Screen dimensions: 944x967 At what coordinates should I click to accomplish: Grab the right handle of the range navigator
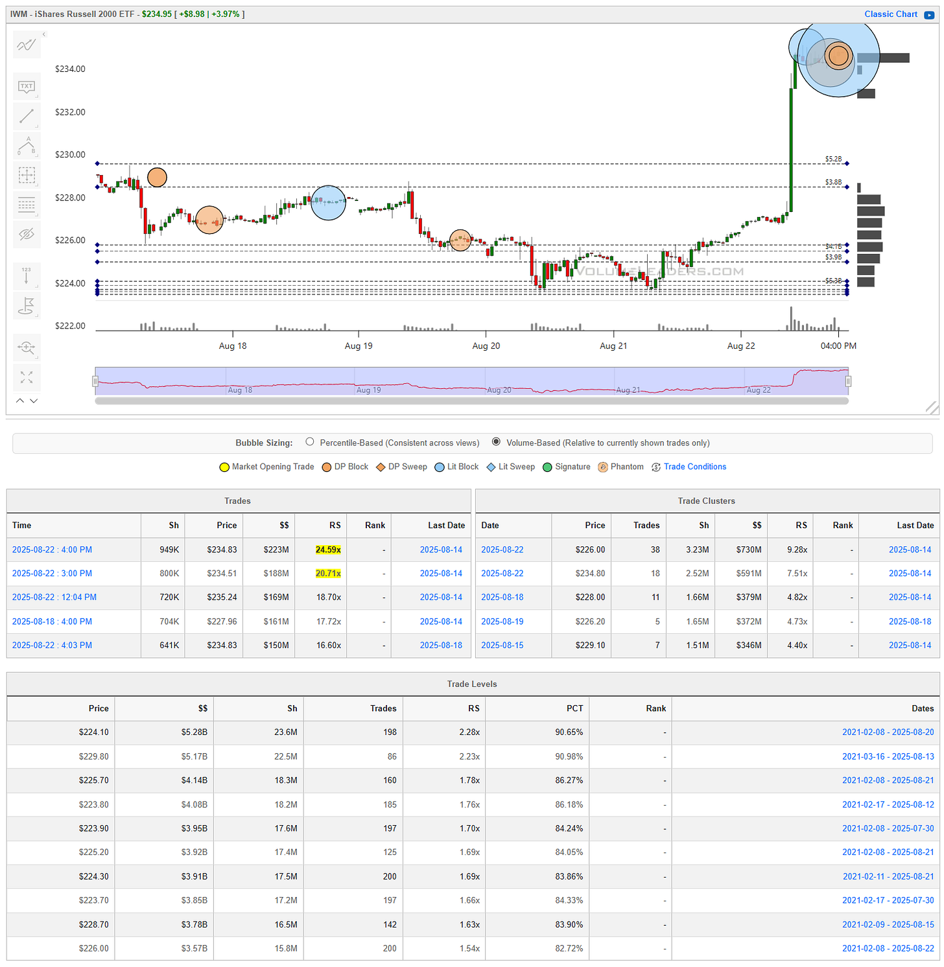tap(848, 381)
